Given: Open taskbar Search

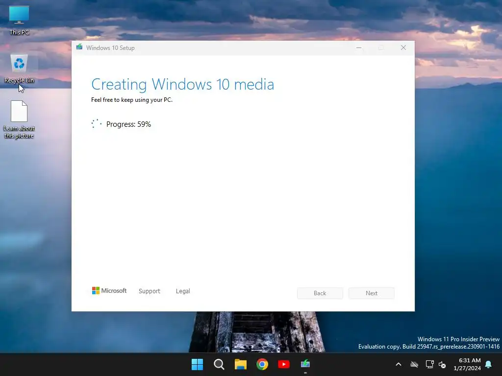Looking at the screenshot, I should click(x=219, y=364).
